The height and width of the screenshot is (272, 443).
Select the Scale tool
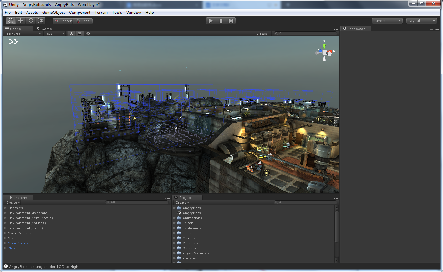(x=41, y=20)
